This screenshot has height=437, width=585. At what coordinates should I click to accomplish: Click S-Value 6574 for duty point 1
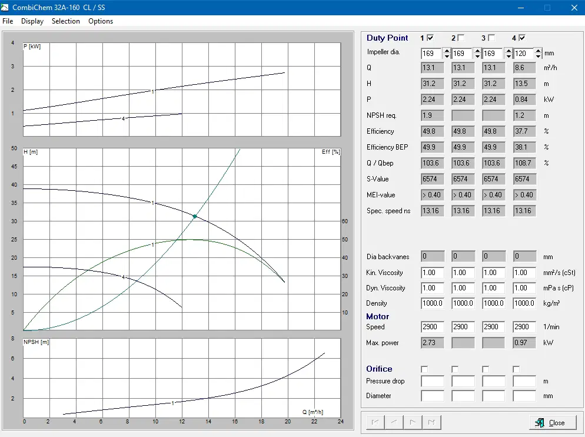433,179
